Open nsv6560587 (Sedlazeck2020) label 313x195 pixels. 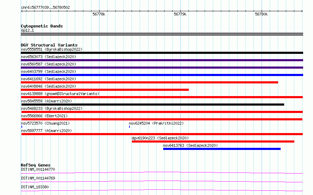(49, 64)
